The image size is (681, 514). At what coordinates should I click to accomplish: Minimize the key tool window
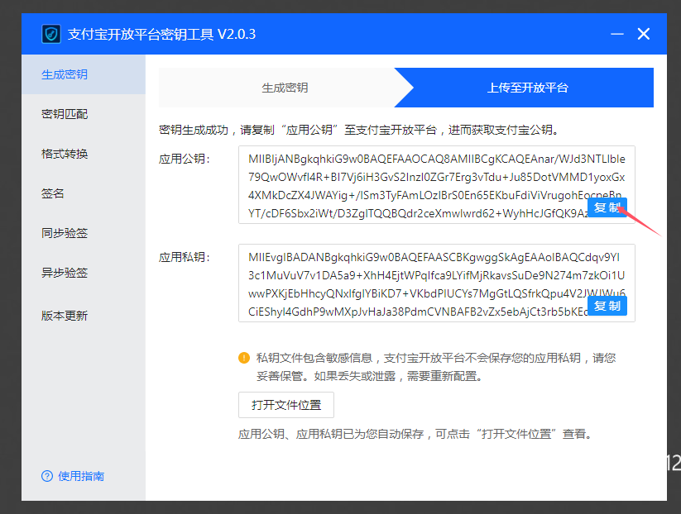pos(616,34)
